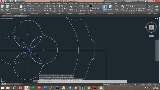Screen dimensions: 160x90
Task: Toggle the Ortho mode status bar icon
Action: (x=116, y=84)
